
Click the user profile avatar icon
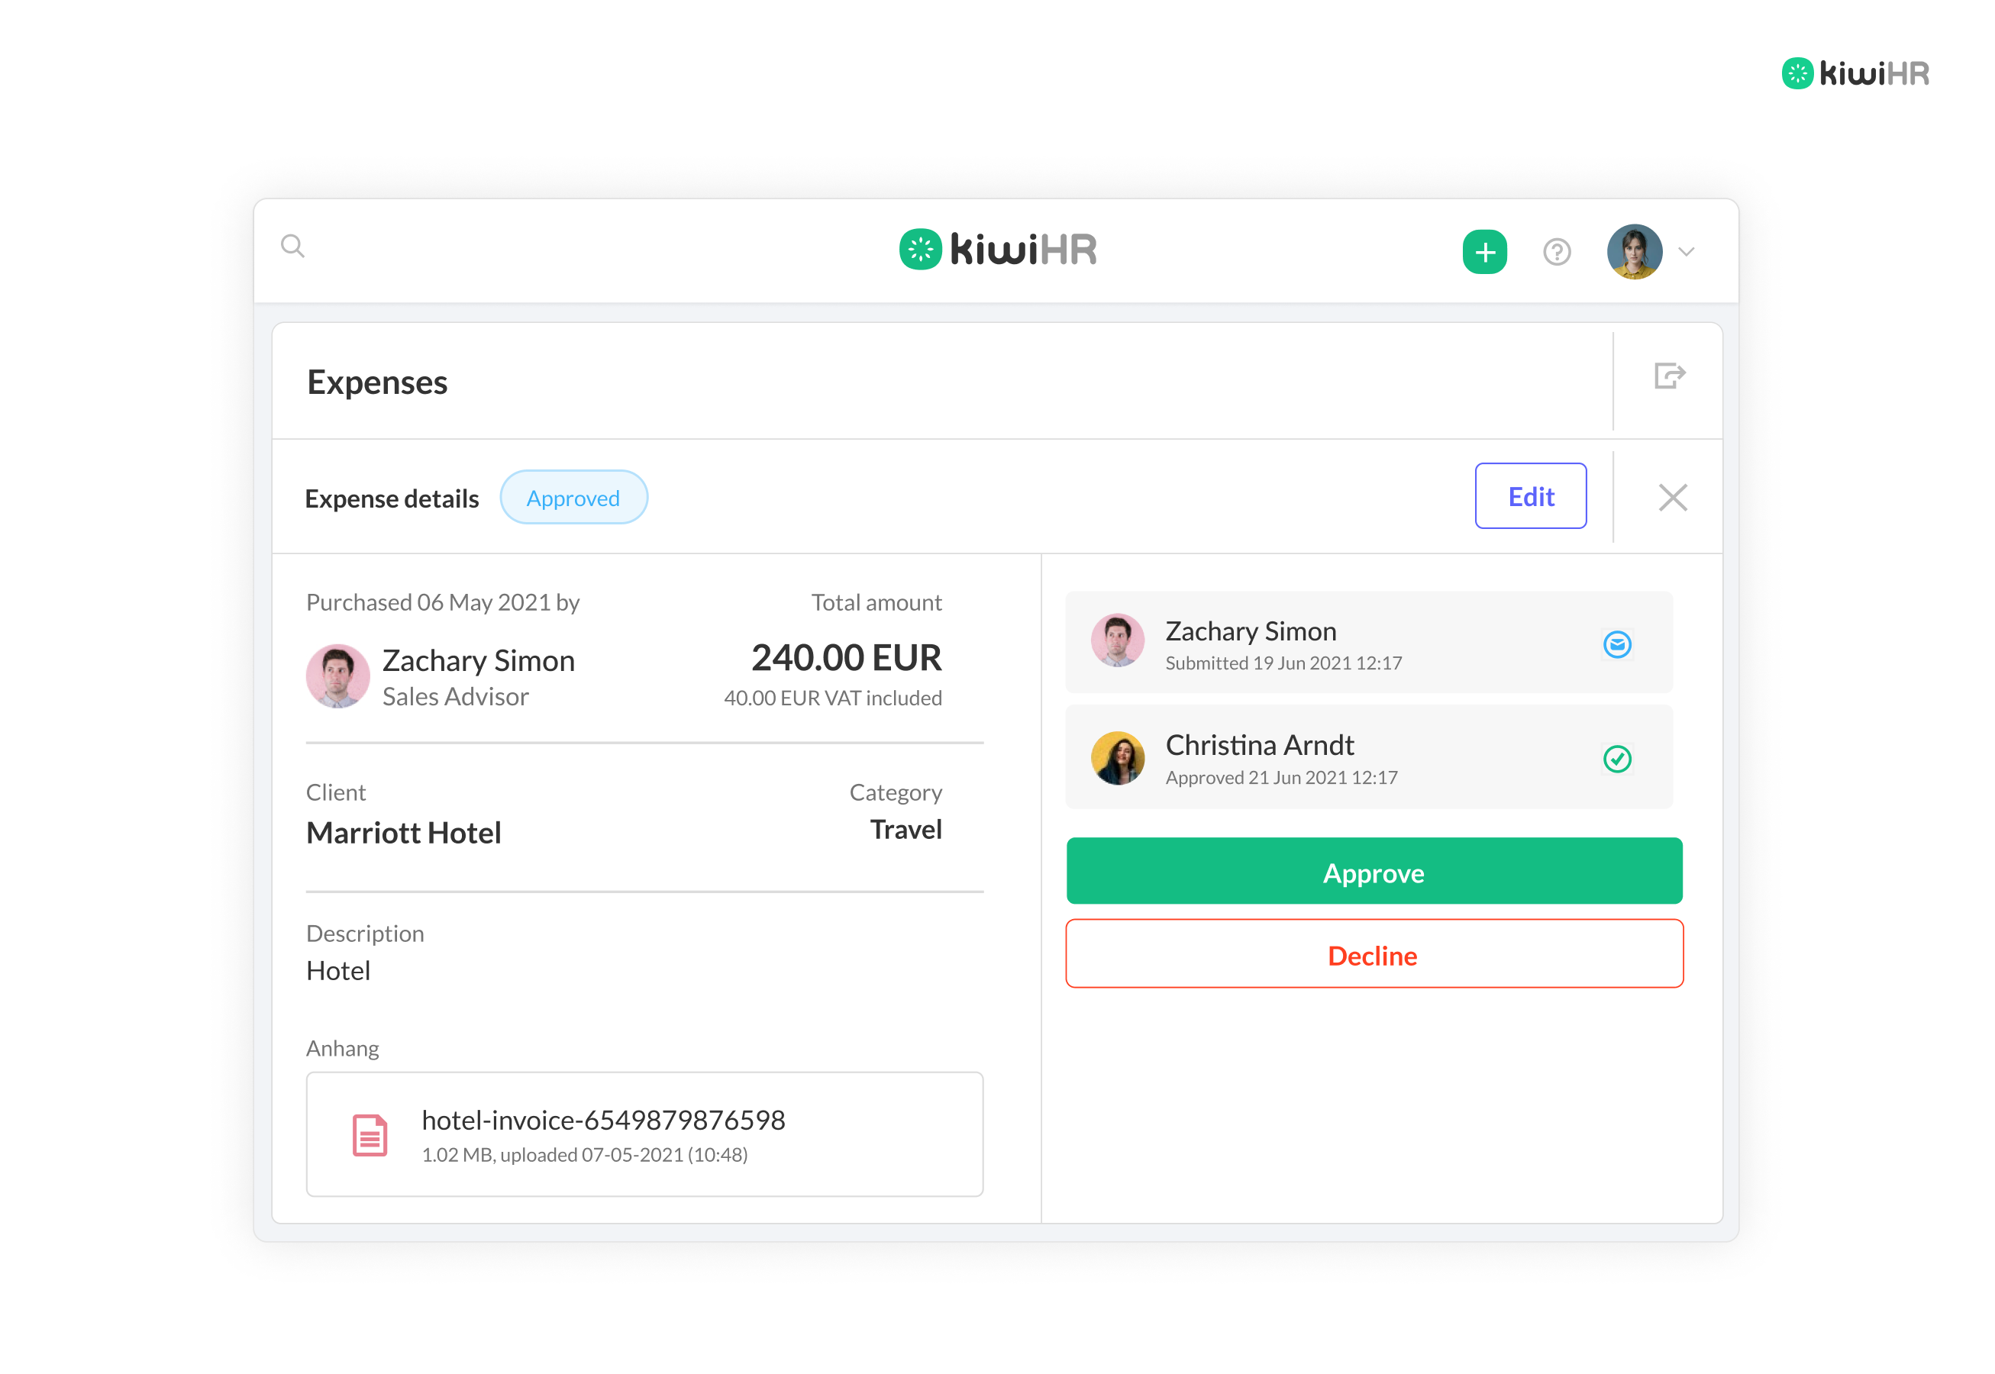[1635, 250]
